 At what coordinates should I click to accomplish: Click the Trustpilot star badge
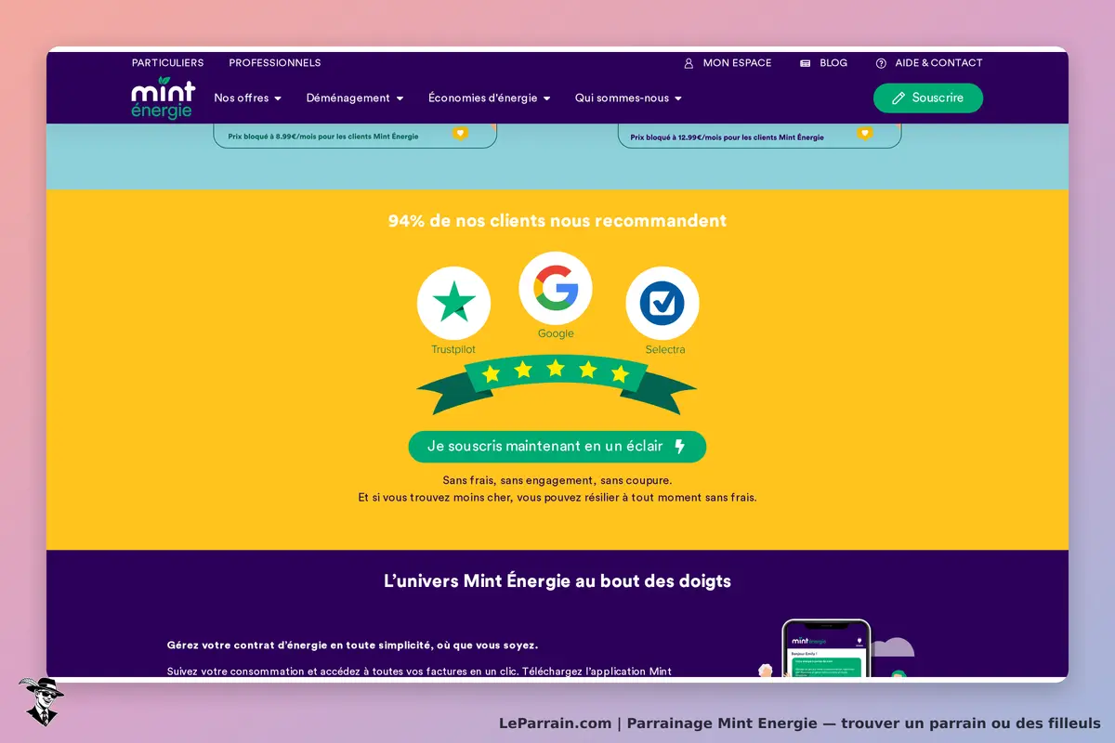click(453, 303)
